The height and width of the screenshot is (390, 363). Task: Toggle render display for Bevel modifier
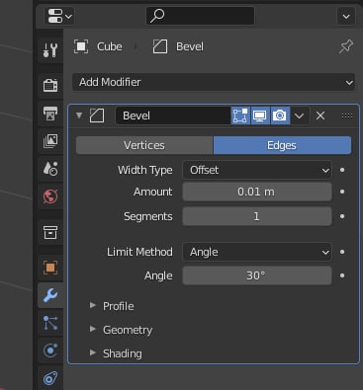pyautogui.click(x=280, y=116)
